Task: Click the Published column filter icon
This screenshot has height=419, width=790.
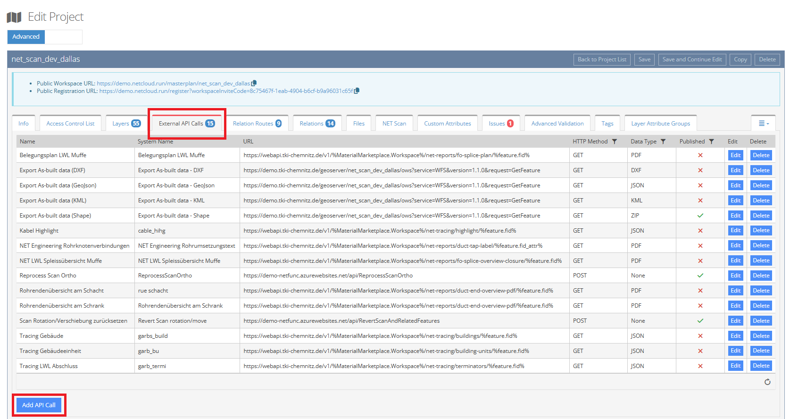Action: (x=711, y=142)
